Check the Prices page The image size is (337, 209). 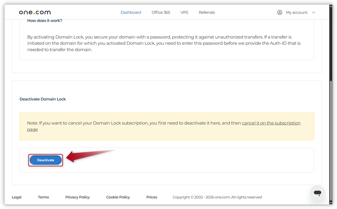click(x=152, y=197)
